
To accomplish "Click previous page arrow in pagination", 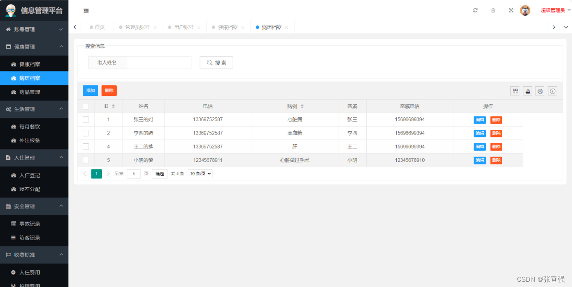I will [85, 174].
